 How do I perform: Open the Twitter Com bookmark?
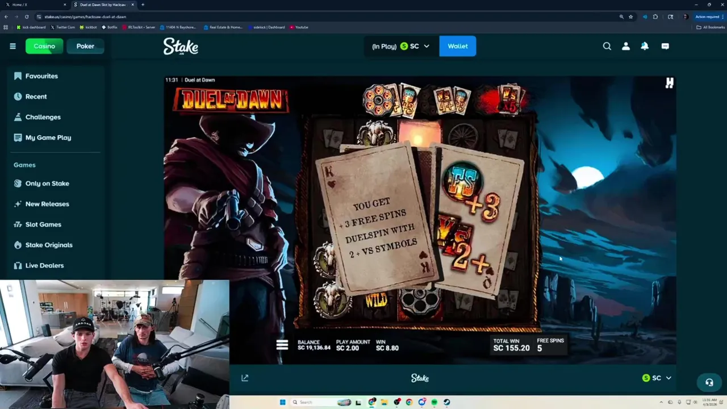63,27
